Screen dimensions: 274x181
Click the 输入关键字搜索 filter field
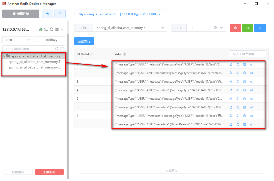(248, 54)
